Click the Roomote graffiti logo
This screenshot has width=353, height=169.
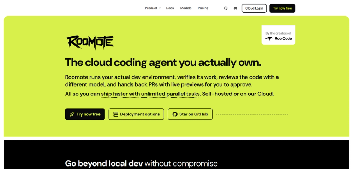[90, 42]
